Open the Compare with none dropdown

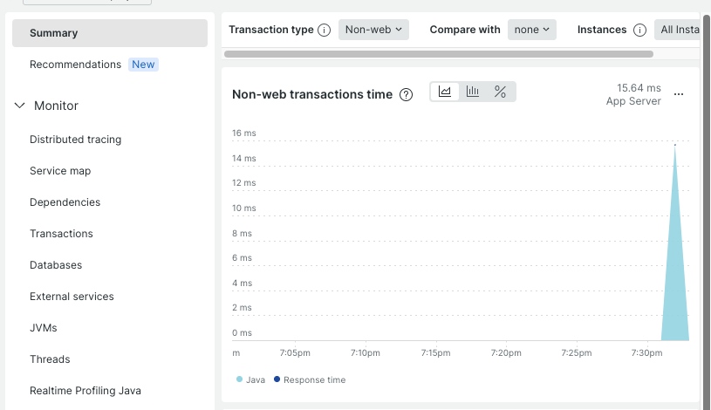pos(532,30)
